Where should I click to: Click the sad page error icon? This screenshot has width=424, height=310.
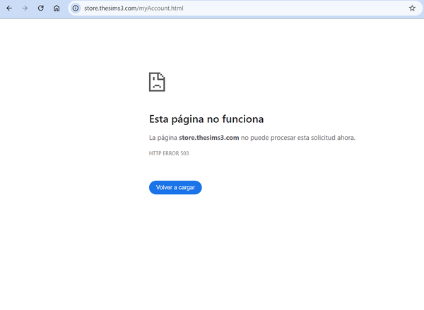click(157, 82)
